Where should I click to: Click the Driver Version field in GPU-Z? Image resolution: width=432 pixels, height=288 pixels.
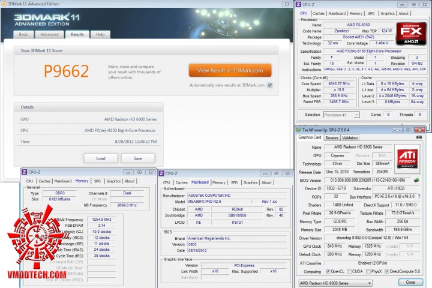click(x=373, y=238)
